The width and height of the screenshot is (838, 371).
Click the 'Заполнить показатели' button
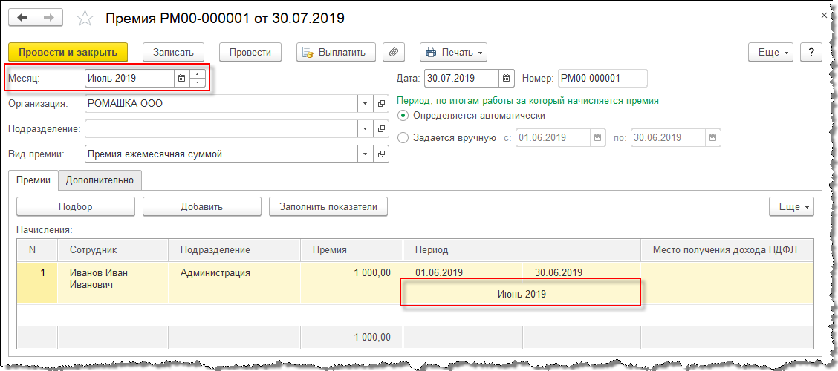[x=328, y=206]
